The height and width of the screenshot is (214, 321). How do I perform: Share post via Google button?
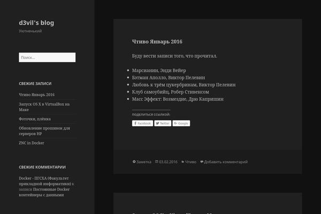[x=181, y=123]
